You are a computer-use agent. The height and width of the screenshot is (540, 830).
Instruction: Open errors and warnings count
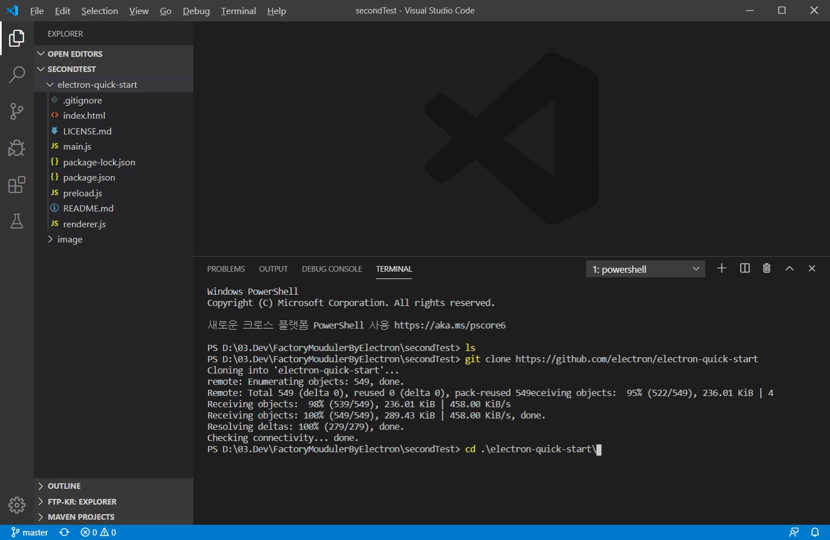[98, 532]
